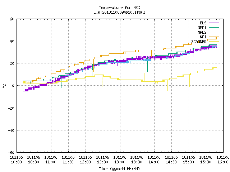Click the green NPD1 legend line sample
This screenshot has height=172, width=230.
coord(214,28)
